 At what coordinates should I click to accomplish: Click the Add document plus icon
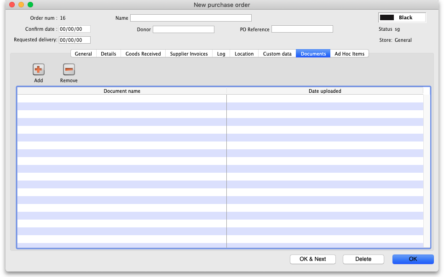39,70
